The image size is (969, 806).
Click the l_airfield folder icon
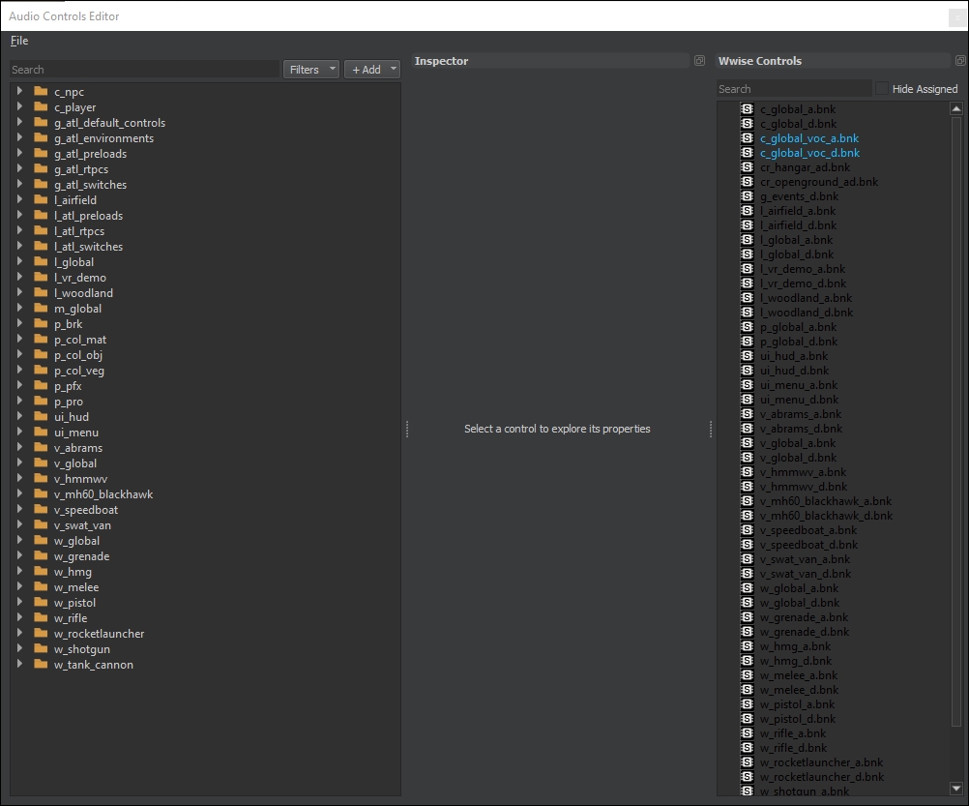click(41, 199)
